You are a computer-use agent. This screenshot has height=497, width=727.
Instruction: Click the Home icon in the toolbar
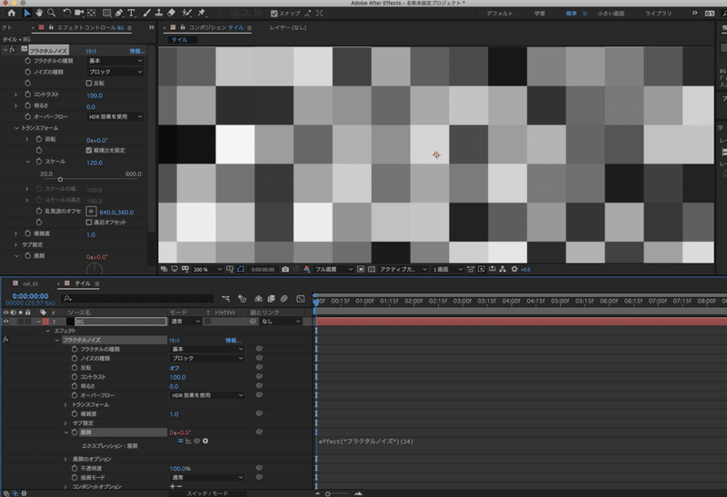[12, 14]
